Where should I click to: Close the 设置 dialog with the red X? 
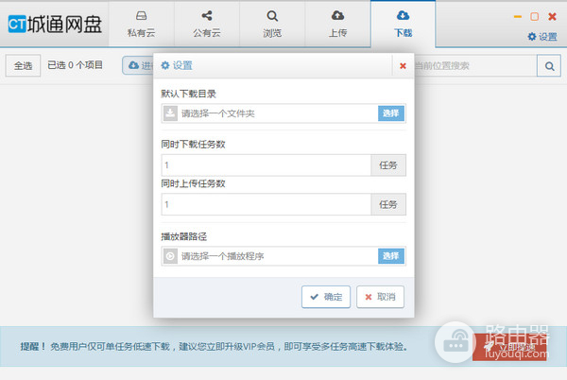pos(403,66)
